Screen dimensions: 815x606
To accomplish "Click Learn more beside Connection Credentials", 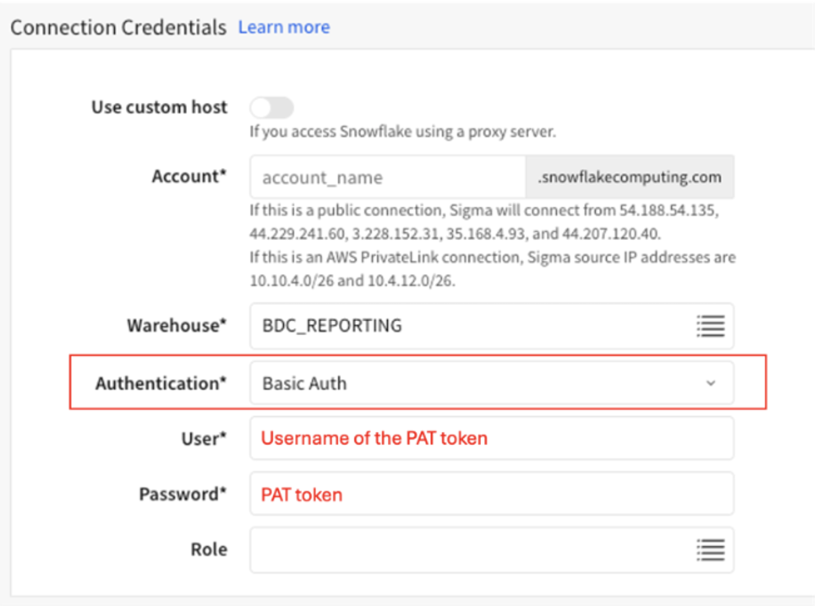I will point(284,27).
